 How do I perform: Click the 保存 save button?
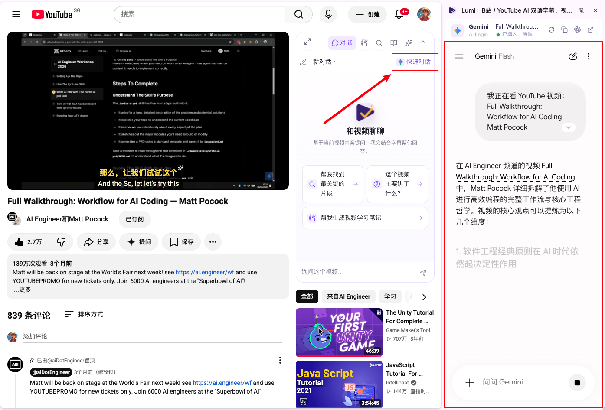click(x=181, y=242)
